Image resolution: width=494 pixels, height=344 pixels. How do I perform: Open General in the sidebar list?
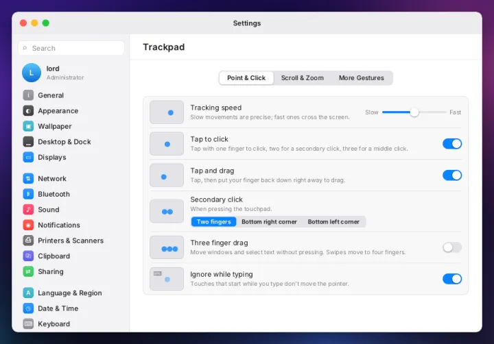point(51,95)
